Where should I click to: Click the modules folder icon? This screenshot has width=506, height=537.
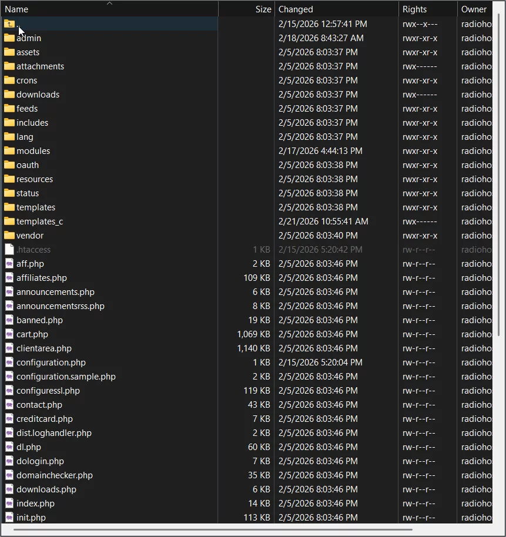point(9,150)
